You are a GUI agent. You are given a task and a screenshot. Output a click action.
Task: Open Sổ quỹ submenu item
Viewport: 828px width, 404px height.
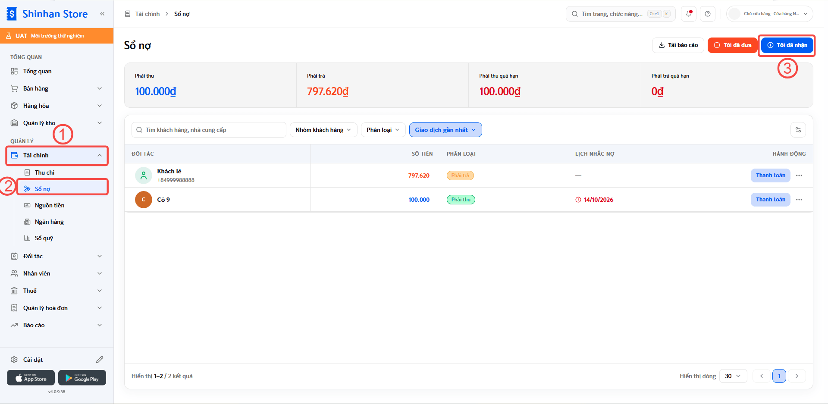coord(63,238)
